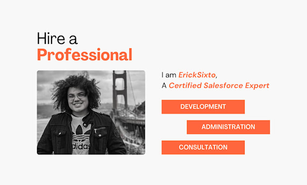Click the sky in the photo
Image resolution: width=307 pixels, height=185 pixels.
tap(44, 81)
